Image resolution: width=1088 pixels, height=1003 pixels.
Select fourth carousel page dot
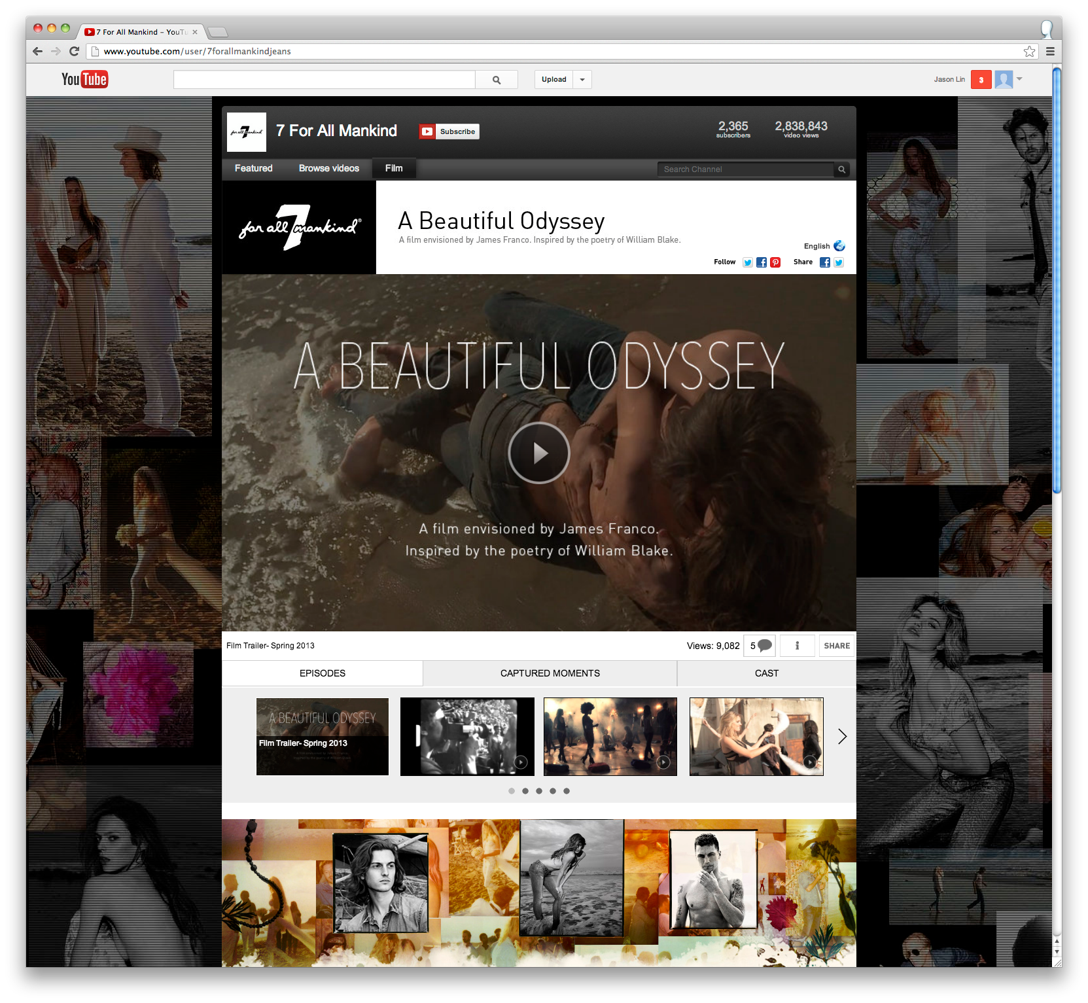click(553, 791)
